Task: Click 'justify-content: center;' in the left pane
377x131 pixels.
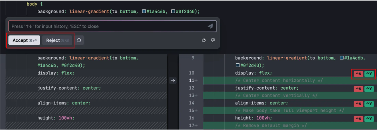Action: [x=69, y=88]
